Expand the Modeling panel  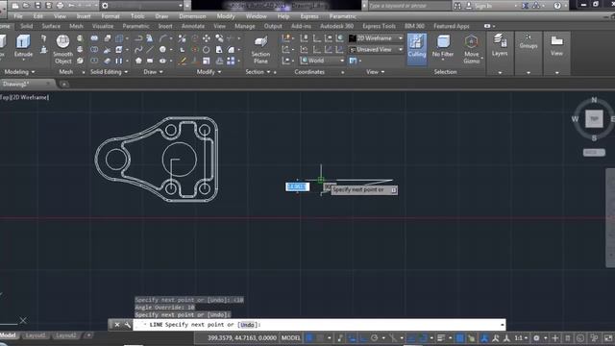[x=19, y=72]
